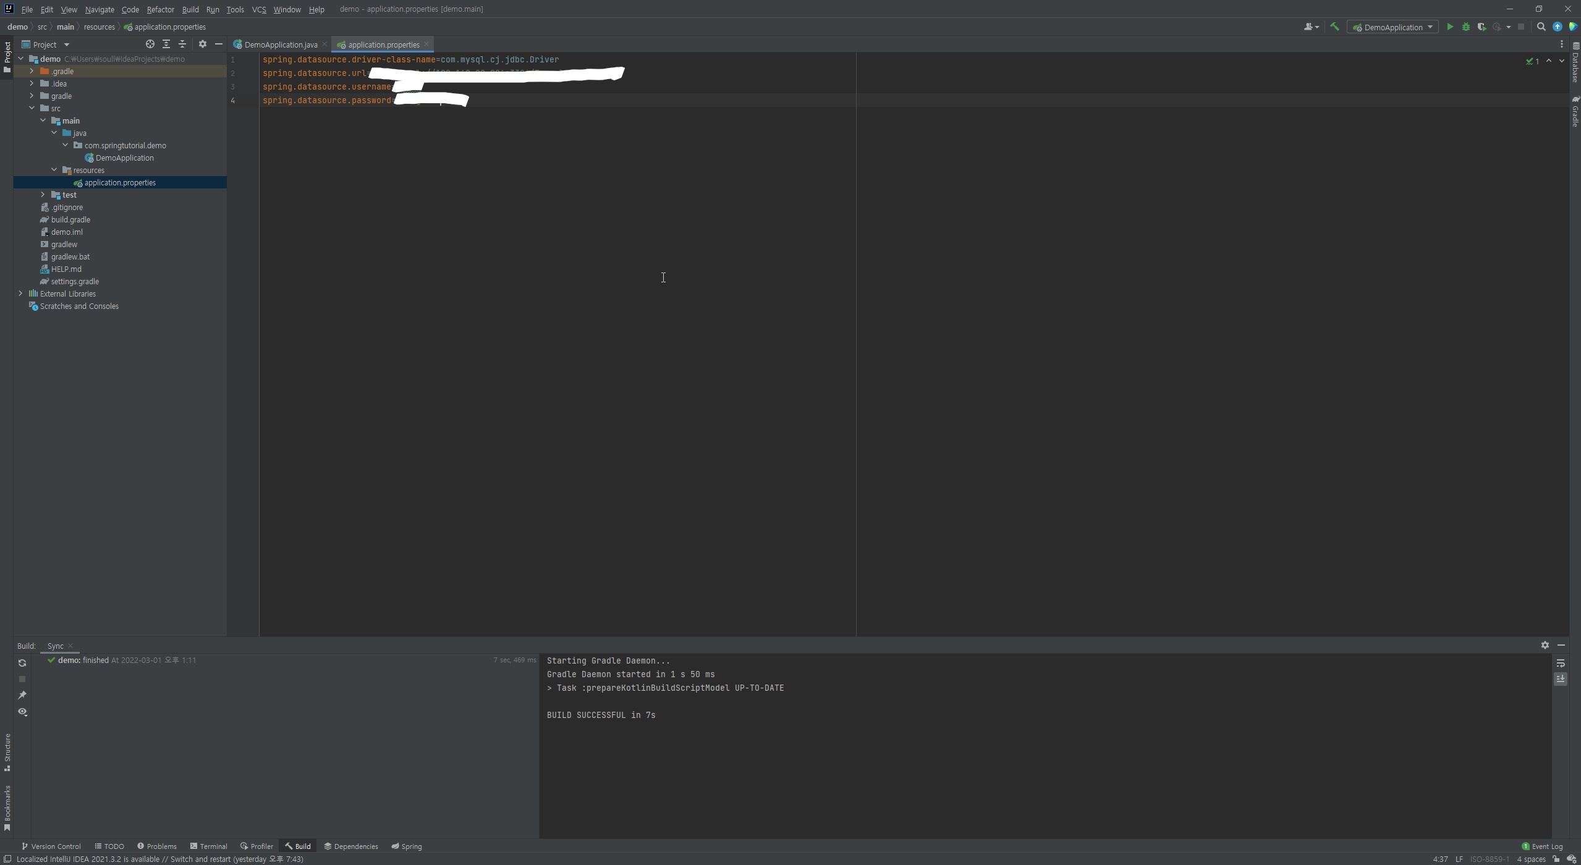Open Project panel gear settings
This screenshot has width=1581, height=865.
tap(202, 44)
